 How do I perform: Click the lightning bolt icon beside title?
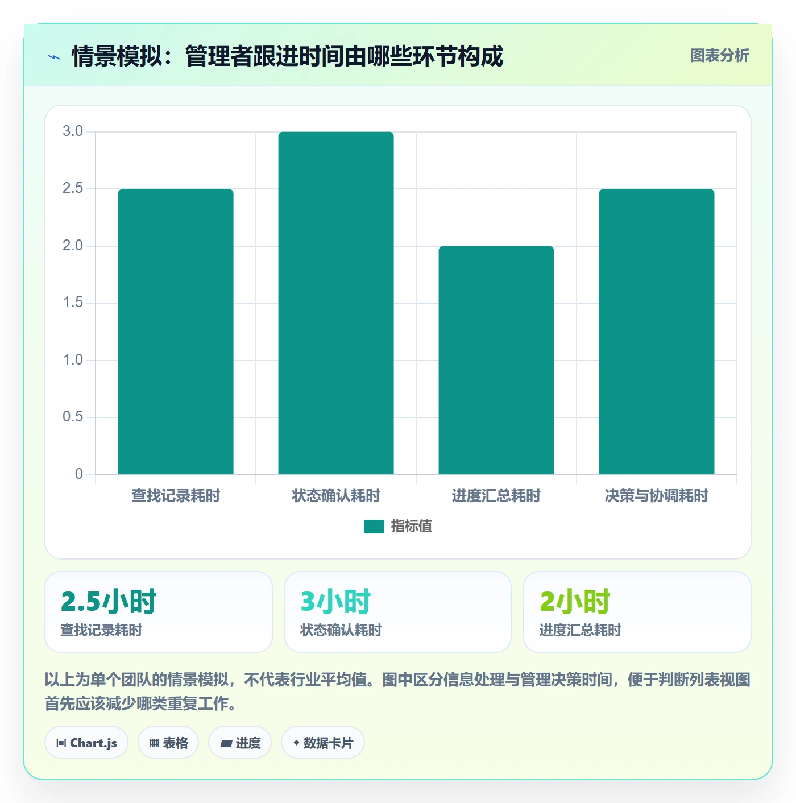[54, 57]
